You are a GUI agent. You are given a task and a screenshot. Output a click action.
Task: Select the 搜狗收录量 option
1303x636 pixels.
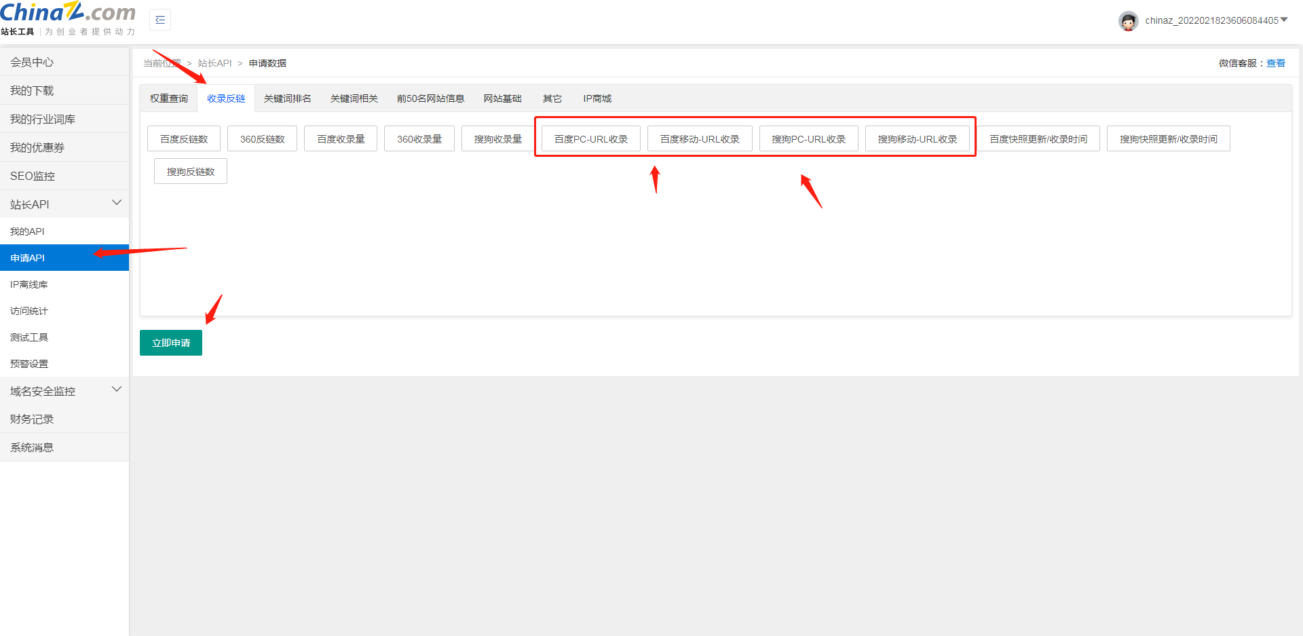pos(498,138)
